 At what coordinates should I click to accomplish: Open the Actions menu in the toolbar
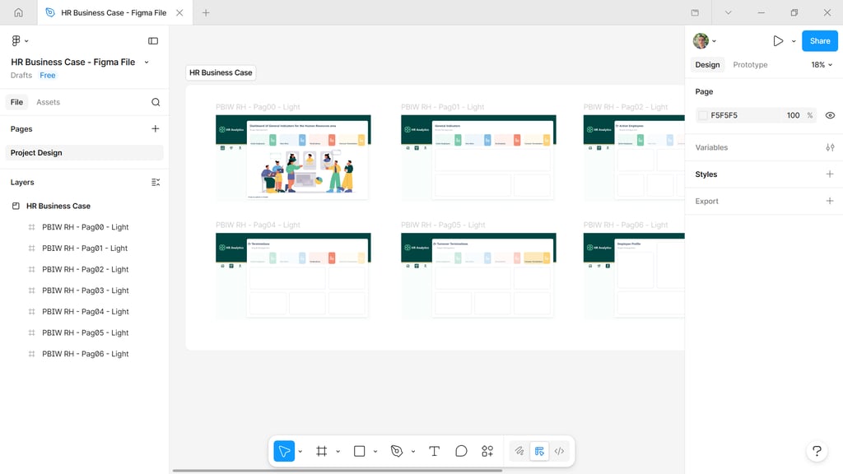(487, 451)
